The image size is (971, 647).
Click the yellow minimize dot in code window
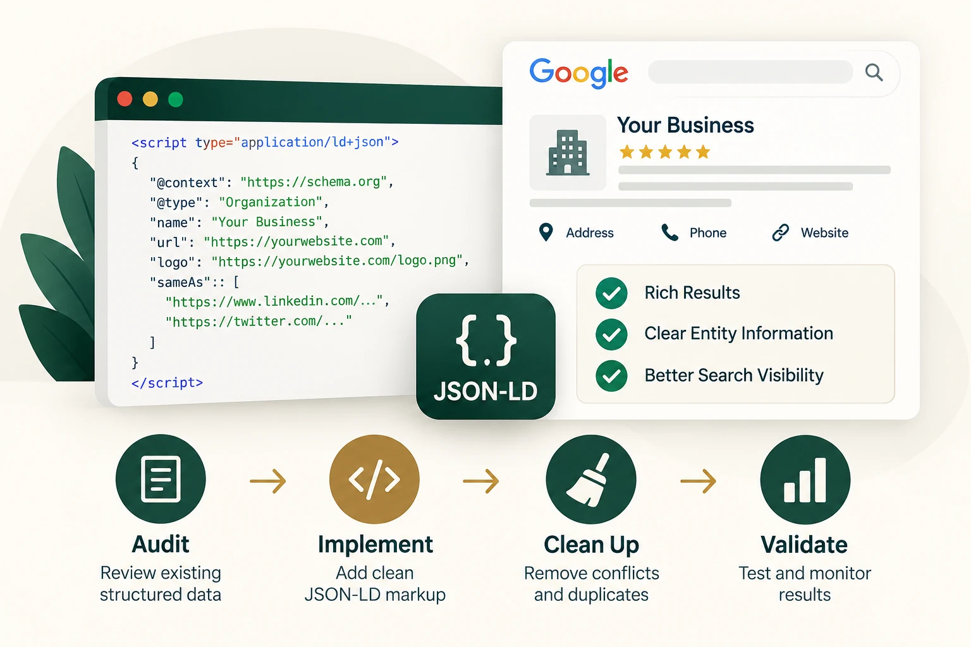[x=150, y=99]
